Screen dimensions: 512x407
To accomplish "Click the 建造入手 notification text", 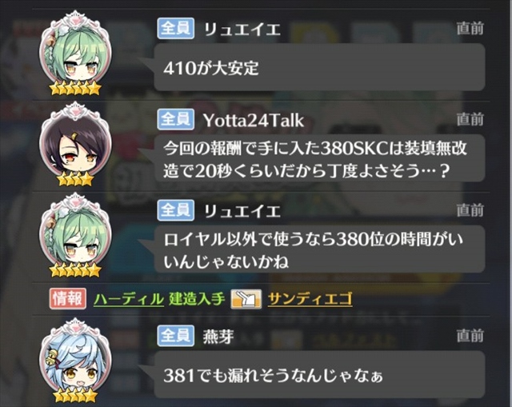I will coord(197,299).
